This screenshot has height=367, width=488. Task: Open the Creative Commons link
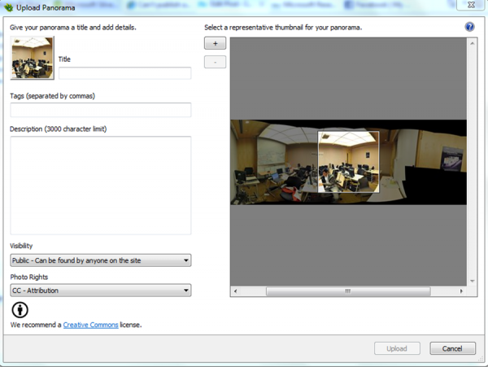pyautogui.click(x=89, y=325)
